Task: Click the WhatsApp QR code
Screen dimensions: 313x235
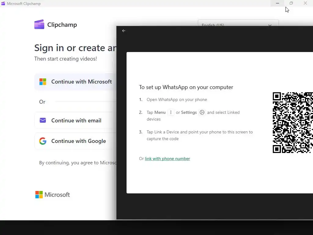Action: coord(293,123)
